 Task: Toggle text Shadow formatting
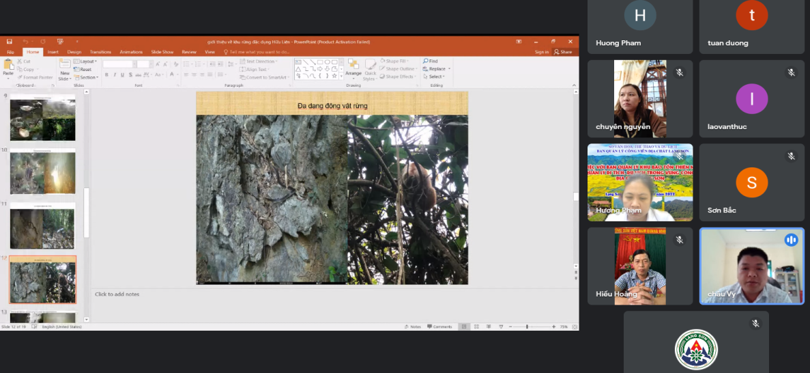pos(130,74)
